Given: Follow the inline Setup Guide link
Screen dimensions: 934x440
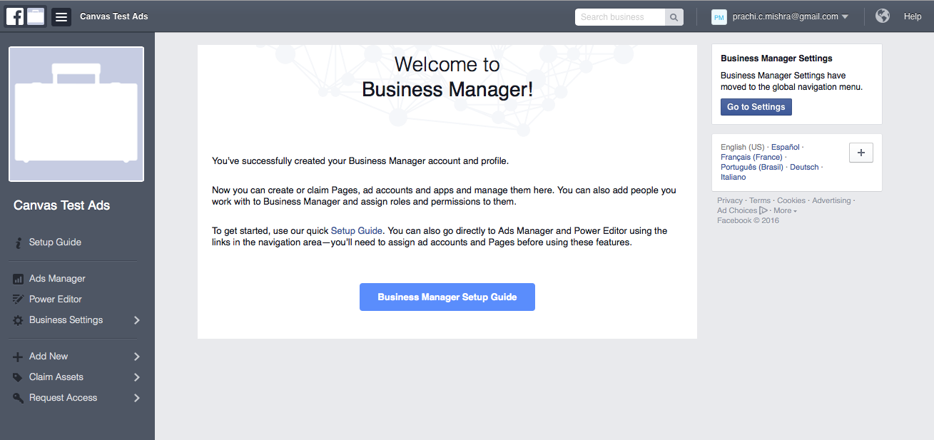Looking at the screenshot, I should click(357, 231).
